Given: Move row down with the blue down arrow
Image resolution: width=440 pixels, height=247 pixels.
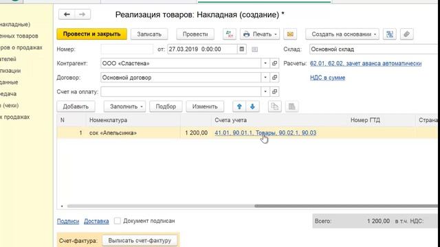Looking at the screenshot, I should pos(252,106).
